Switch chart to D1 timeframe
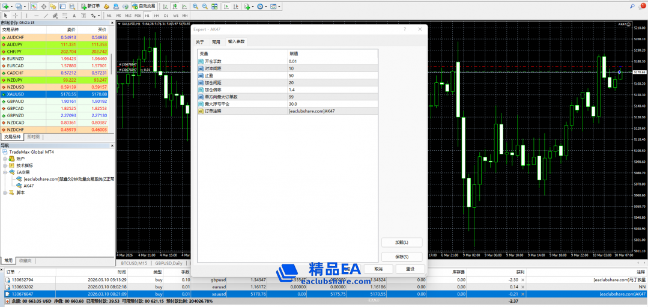Image resolution: width=648 pixels, height=307 pixels. coord(166,15)
